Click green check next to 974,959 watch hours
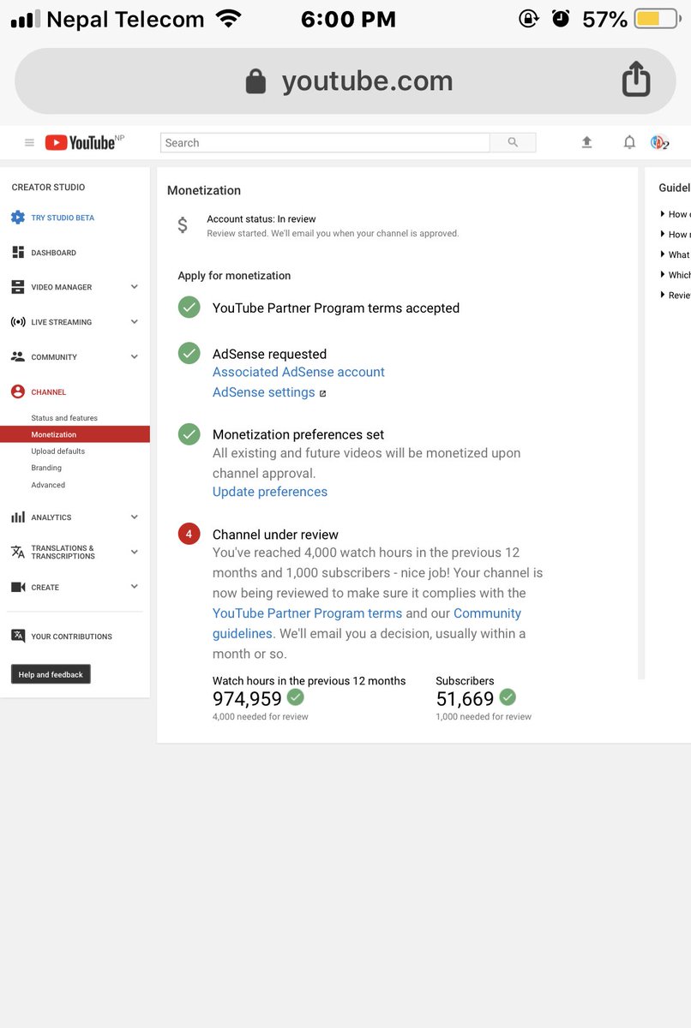This screenshot has height=1028, width=691. click(x=296, y=696)
